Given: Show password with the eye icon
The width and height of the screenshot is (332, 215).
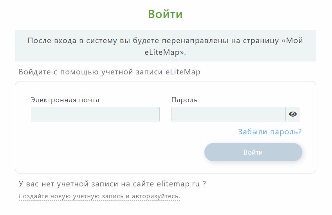Looking at the screenshot, I should coord(293,114).
